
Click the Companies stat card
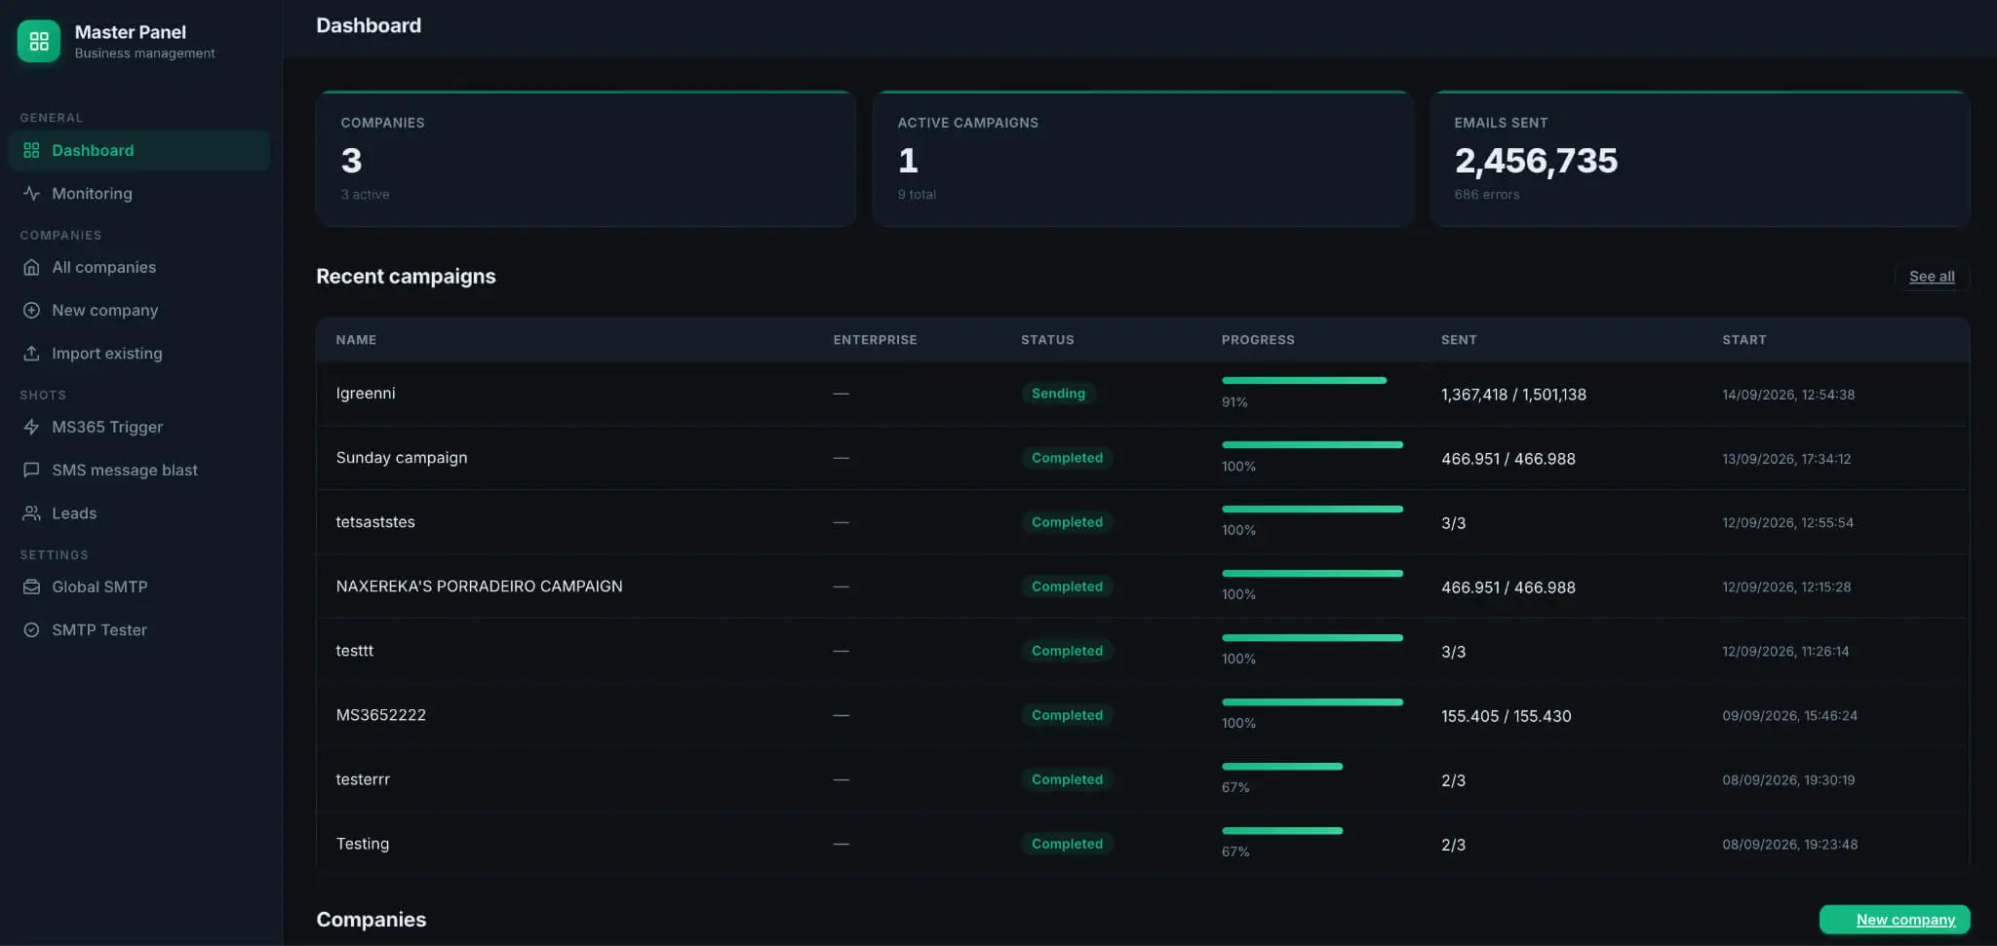[586, 159]
